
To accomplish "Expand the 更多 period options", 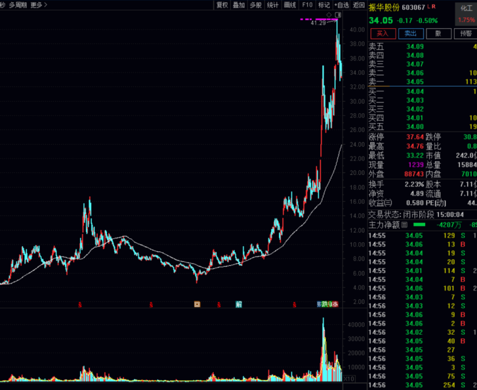I will pos(39,5).
